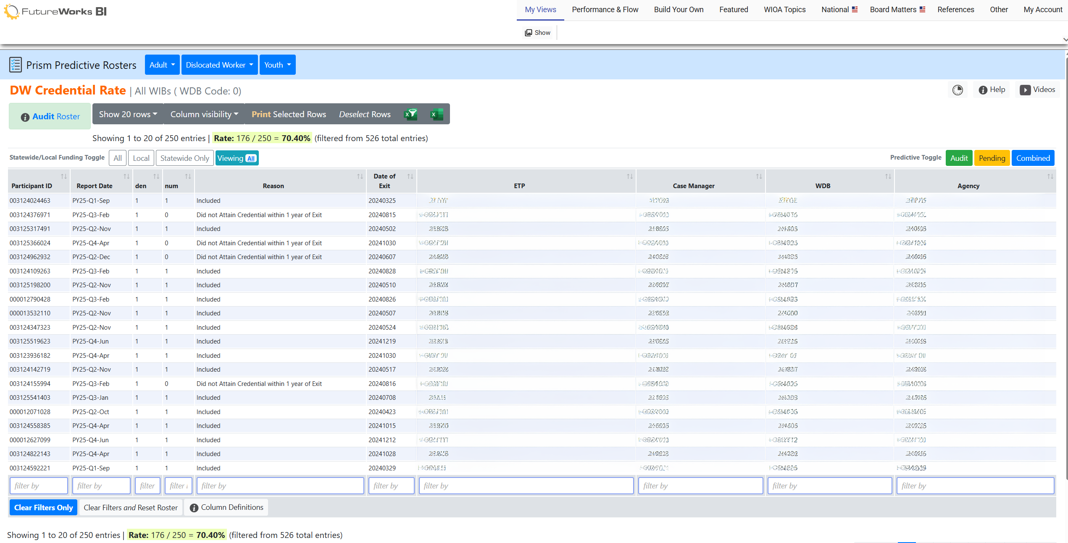Sort by Agency column arrows
This screenshot has height=543, width=1068.
[x=1050, y=176]
